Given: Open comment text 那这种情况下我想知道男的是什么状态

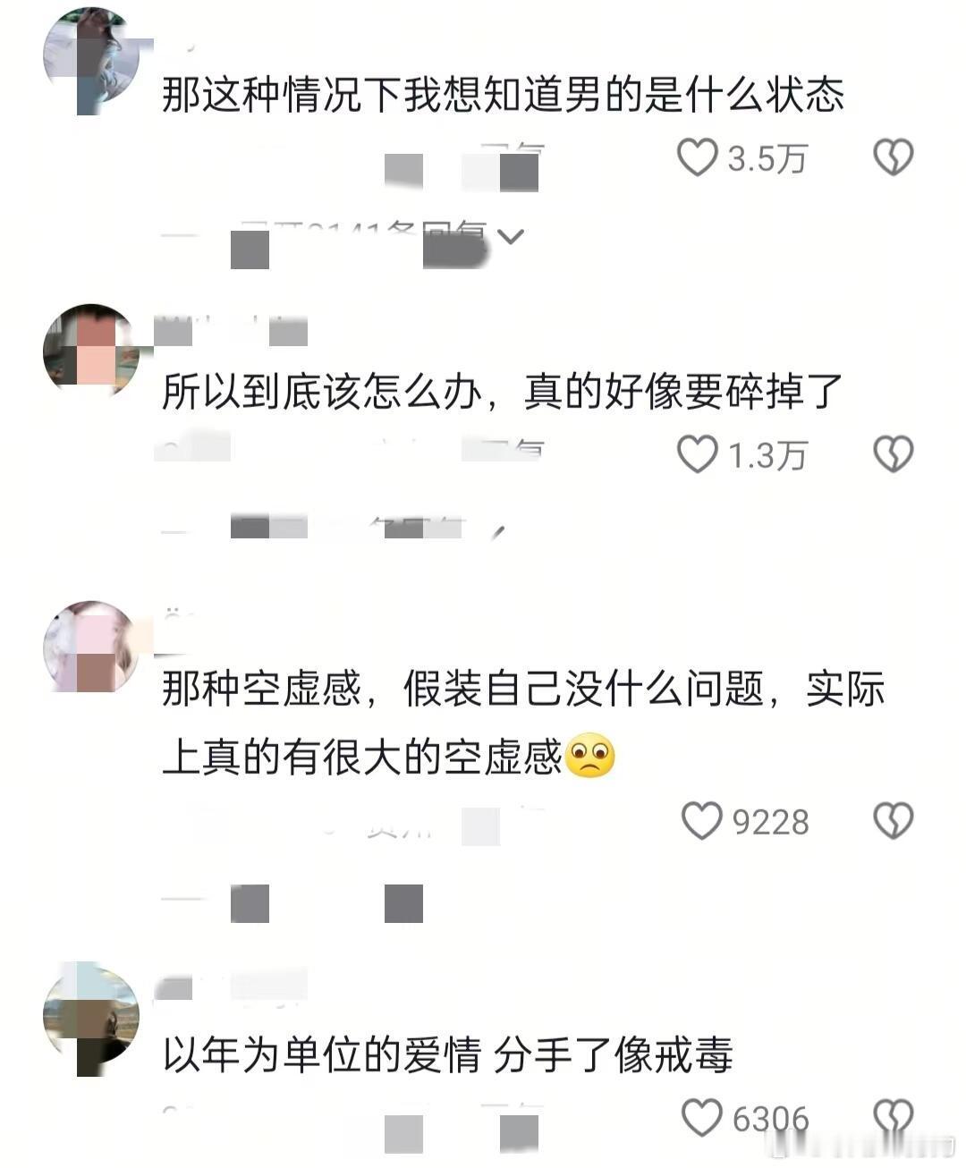Looking at the screenshot, I should click(x=503, y=95).
